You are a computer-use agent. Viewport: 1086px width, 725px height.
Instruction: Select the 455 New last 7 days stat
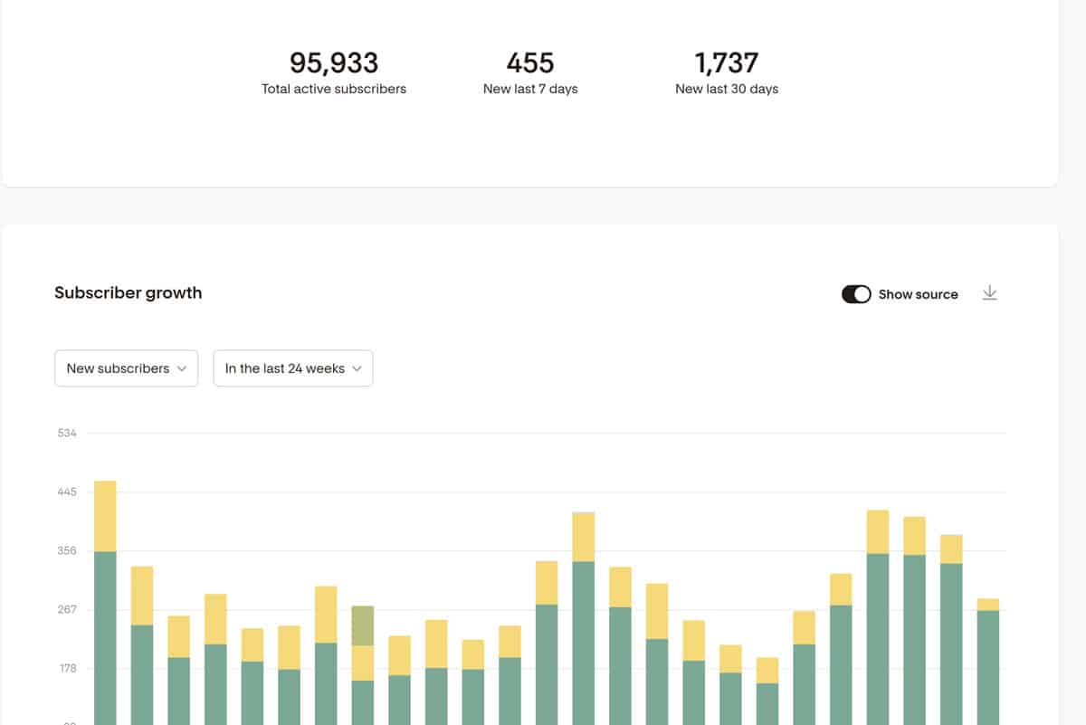(530, 62)
